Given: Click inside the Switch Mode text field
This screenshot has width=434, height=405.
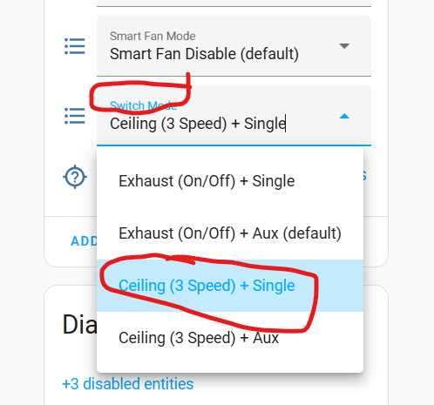Looking at the screenshot, I should tap(234, 116).
